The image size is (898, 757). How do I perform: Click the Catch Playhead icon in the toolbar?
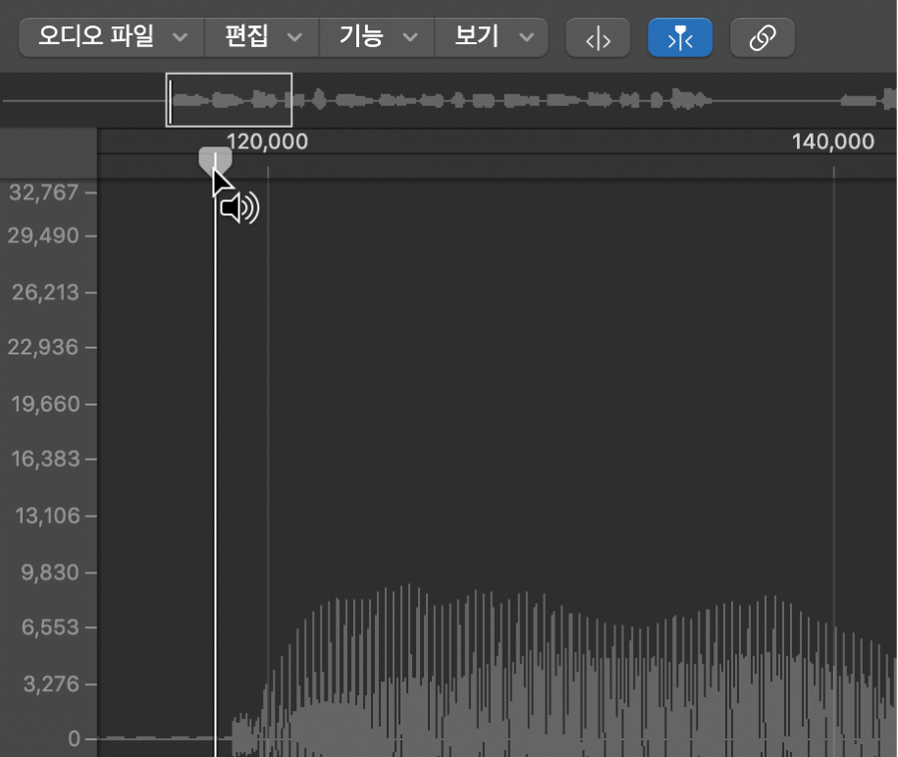pos(680,37)
